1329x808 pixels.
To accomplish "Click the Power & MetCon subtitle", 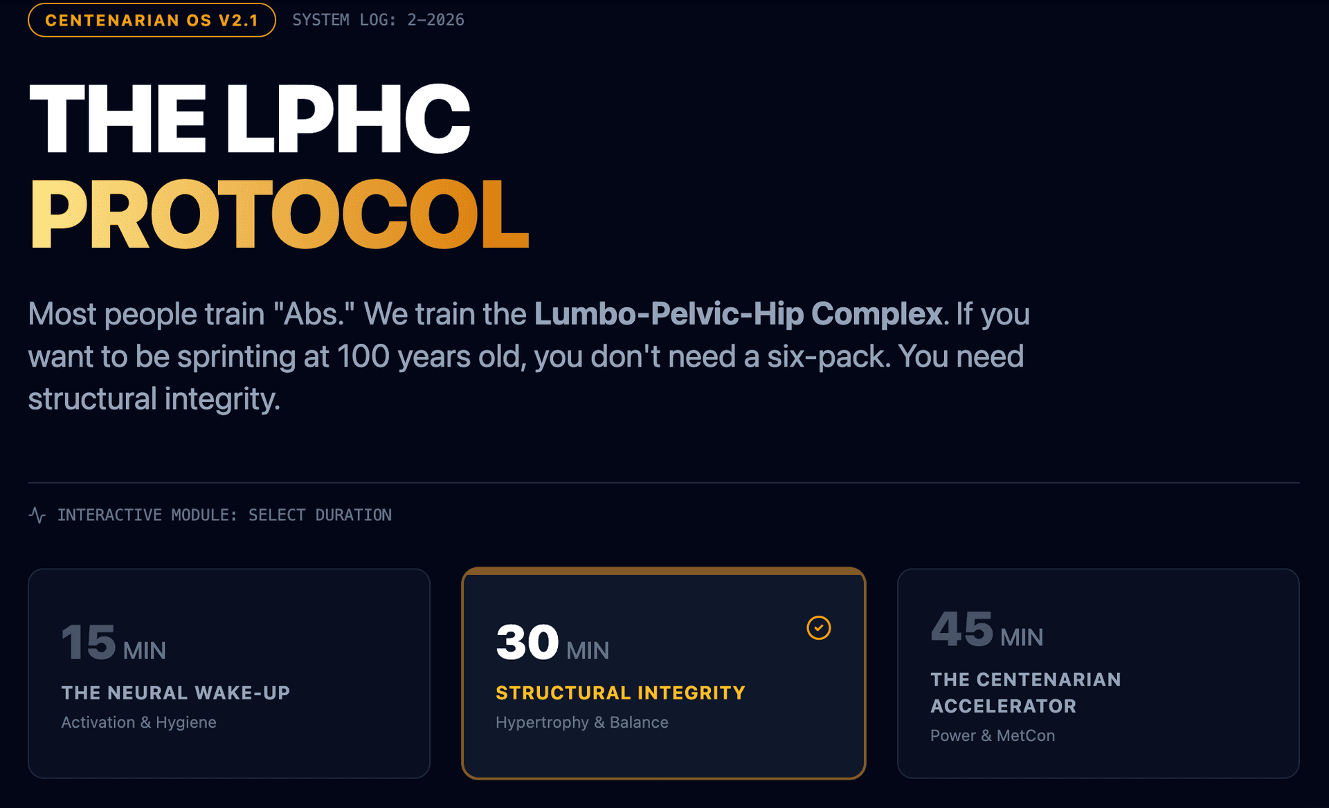I will pos(992,735).
